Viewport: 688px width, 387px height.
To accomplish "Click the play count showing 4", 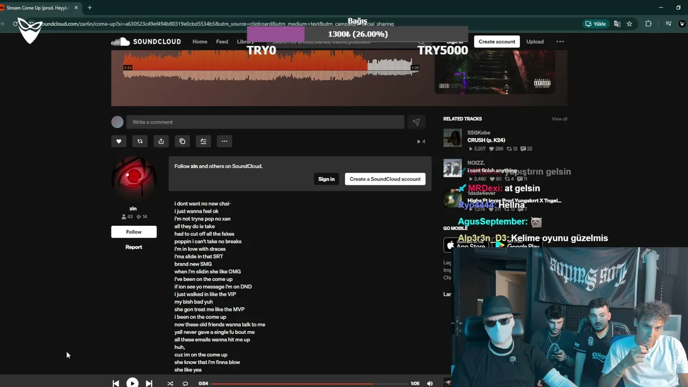I will (x=421, y=141).
